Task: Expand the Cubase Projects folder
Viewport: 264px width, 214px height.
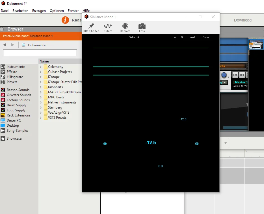Action: coord(41,72)
